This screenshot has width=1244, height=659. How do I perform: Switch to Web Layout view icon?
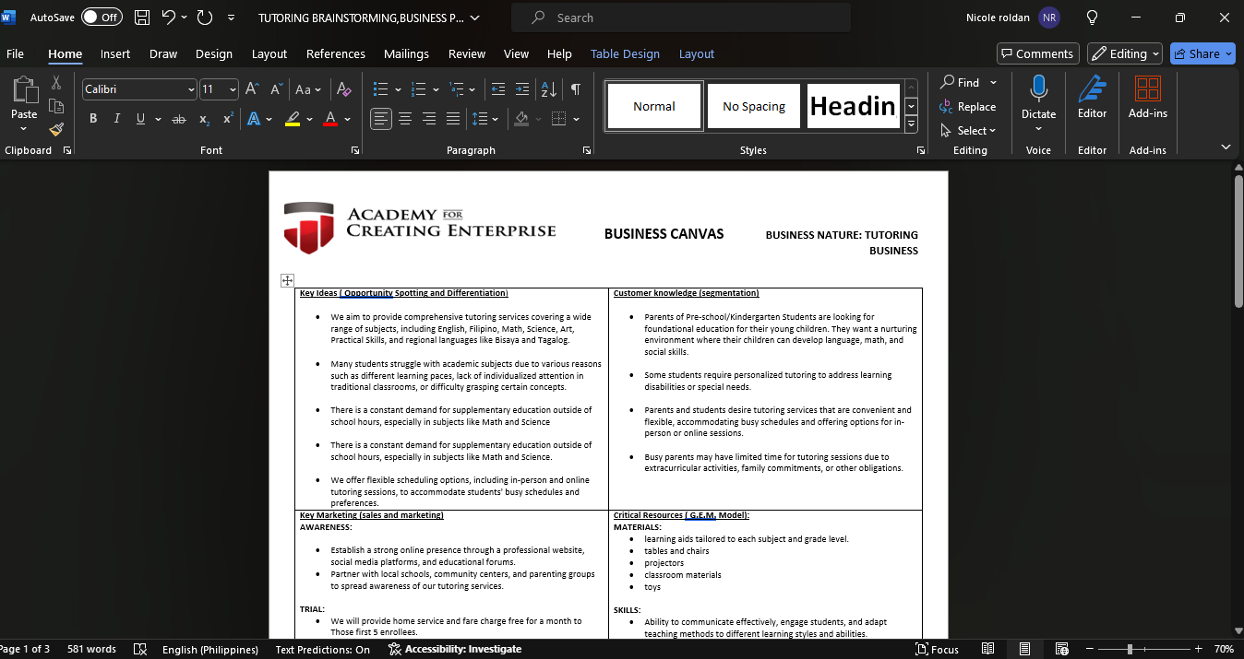pyautogui.click(x=1061, y=649)
